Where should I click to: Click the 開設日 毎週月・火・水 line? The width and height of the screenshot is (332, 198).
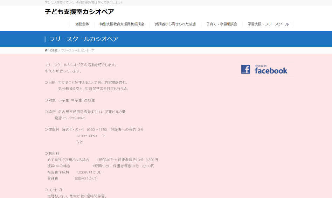94,130
